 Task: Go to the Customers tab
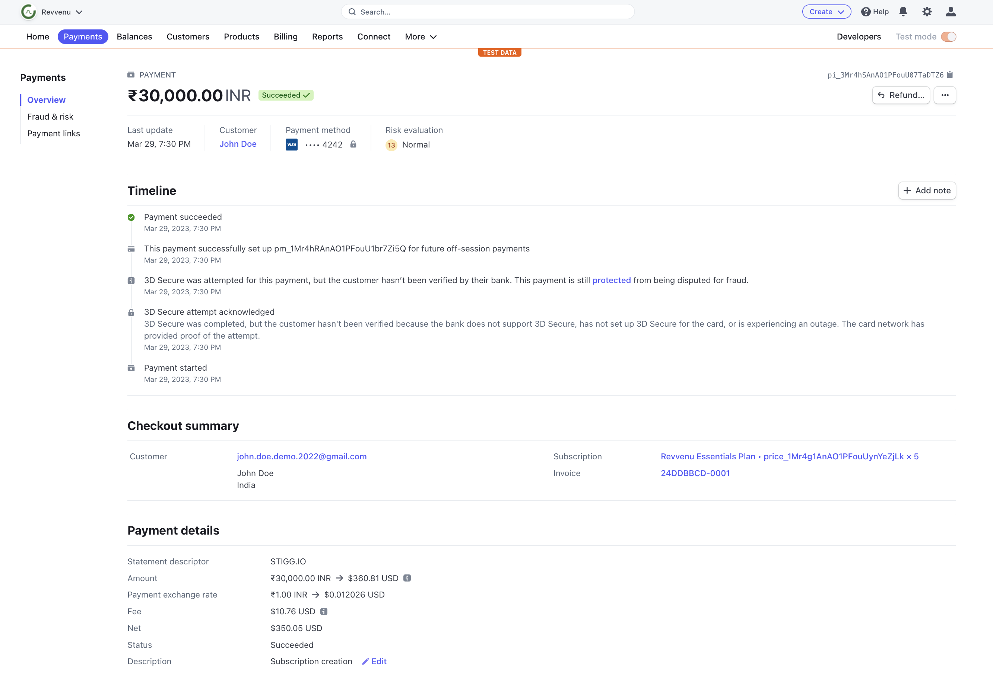(x=188, y=37)
